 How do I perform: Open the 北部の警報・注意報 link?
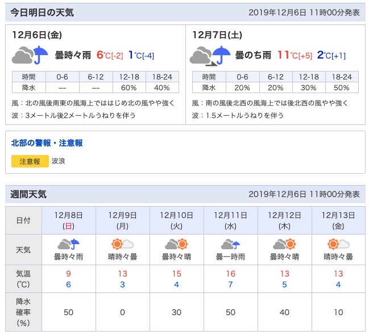pyautogui.click(x=47, y=143)
